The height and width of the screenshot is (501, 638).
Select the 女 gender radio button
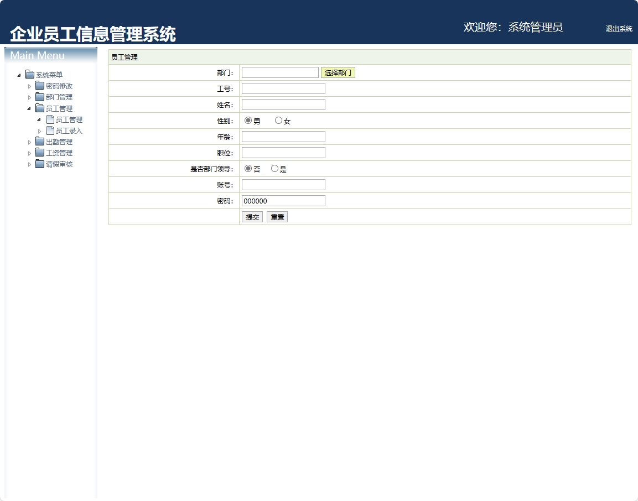278,121
